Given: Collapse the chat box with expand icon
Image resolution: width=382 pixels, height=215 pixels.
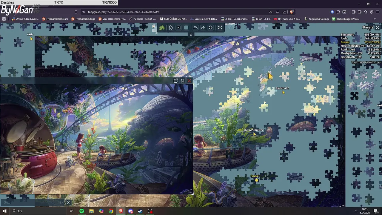Looking at the screenshot, I should (69, 202).
